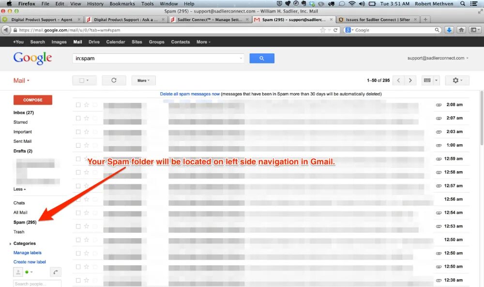The image size is (484, 287).
Task: Tick the checkbox for 12:53 am message
Action: click(78, 226)
